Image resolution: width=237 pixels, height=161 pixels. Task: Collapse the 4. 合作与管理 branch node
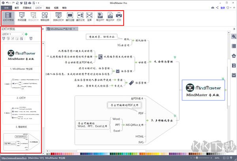150,62
